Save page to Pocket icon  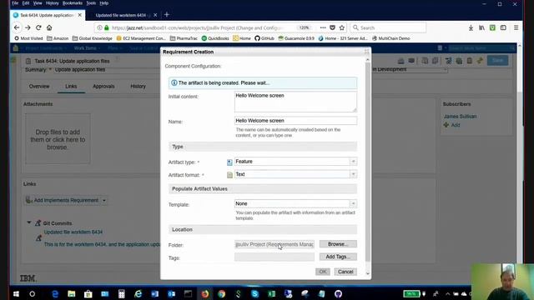coord(332,27)
